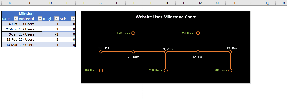Select the 25K Users table cell
This screenshot has width=287, height=99.
(x=30, y=40)
